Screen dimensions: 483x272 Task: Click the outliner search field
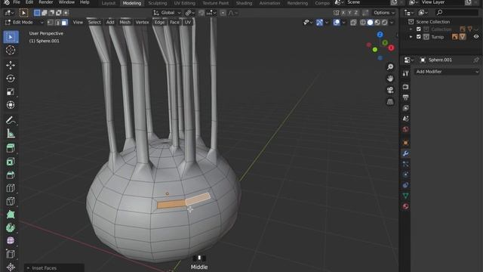point(457,12)
